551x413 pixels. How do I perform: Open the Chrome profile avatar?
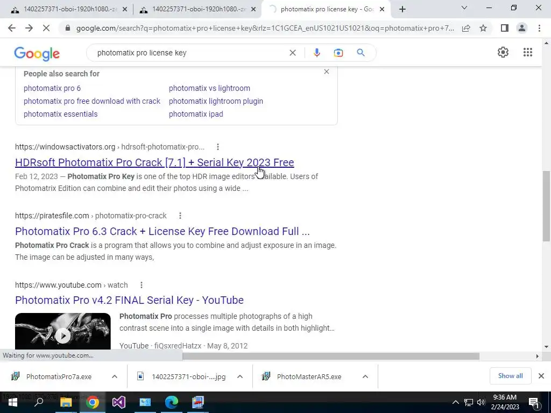(x=522, y=28)
